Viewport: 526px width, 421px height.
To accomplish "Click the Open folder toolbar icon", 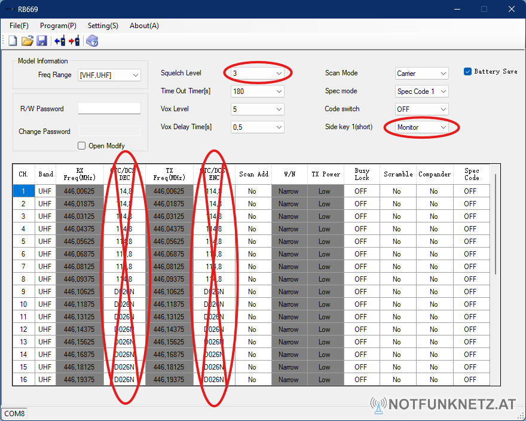I will pyautogui.click(x=27, y=41).
